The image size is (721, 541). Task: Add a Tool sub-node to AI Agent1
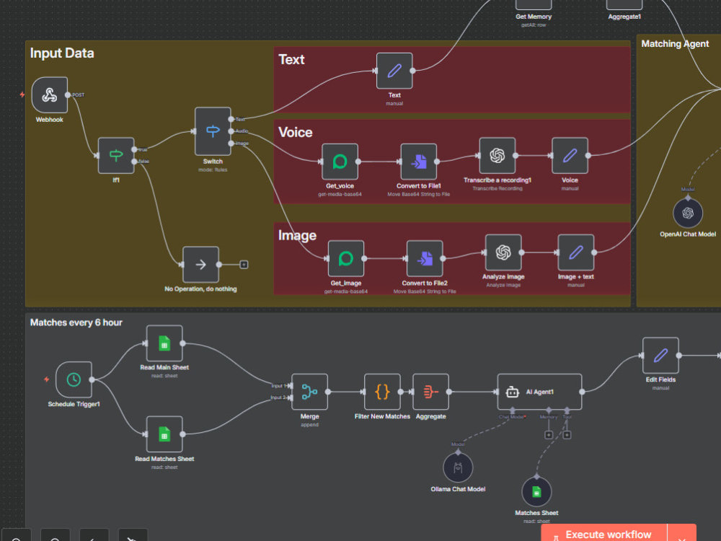(567, 435)
